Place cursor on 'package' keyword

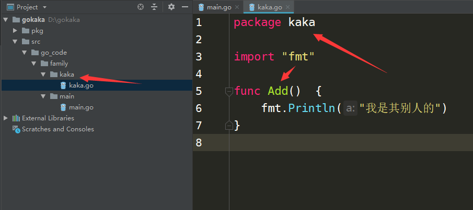coord(257,23)
